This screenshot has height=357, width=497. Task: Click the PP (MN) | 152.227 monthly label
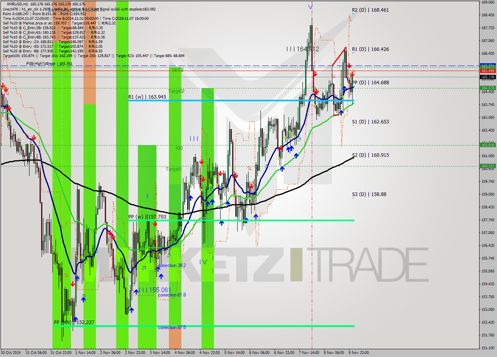[74, 322]
